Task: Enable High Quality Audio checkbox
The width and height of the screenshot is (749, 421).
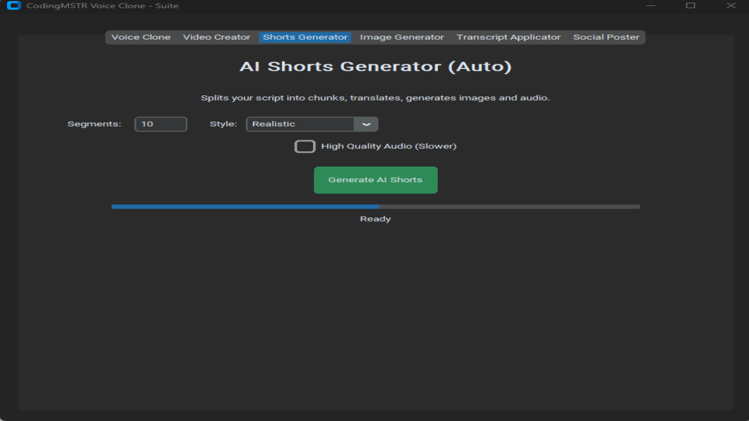Action: pos(305,146)
